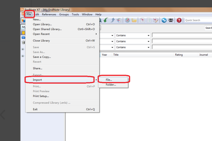The width and height of the screenshot is (212, 141).
Task: Open the third Contains comparison dropdown
Action: pyautogui.click(x=132, y=47)
